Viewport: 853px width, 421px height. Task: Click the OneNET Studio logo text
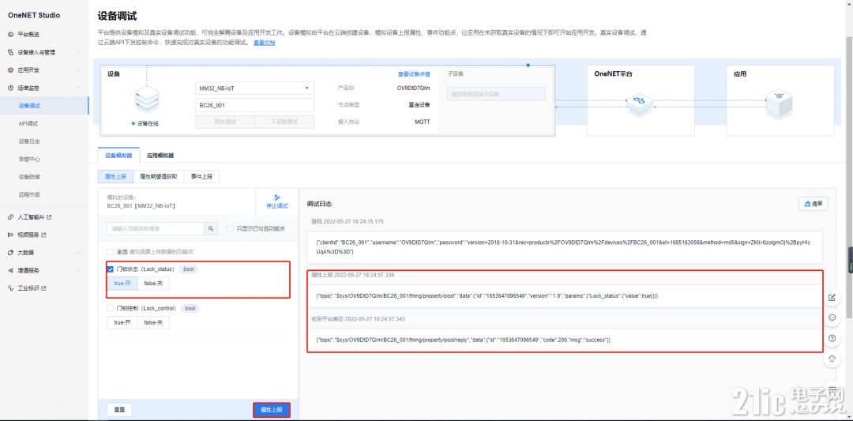click(x=34, y=15)
